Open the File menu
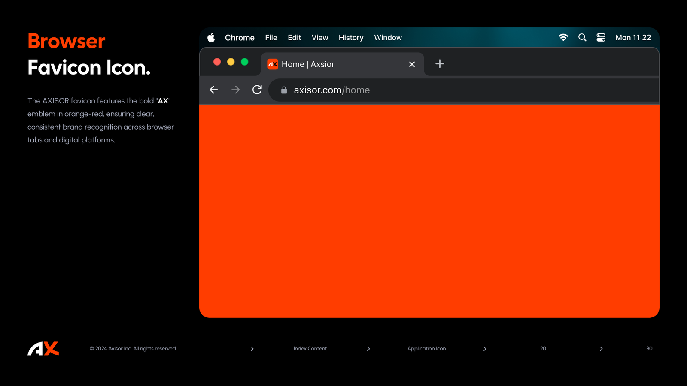The width and height of the screenshot is (687, 386). point(271,38)
